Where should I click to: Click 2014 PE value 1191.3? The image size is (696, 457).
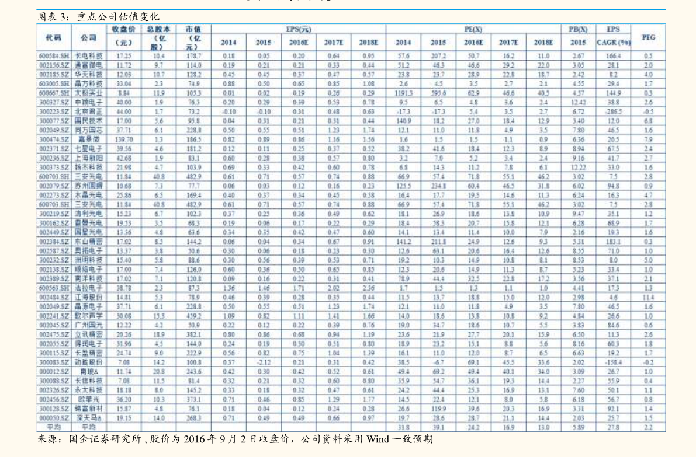pyautogui.click(x=403, y=93)
